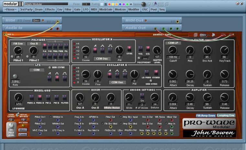This screenshot has height=150, width=246.
Task: Click the Glide knob
Action: [x=129, y=97]
